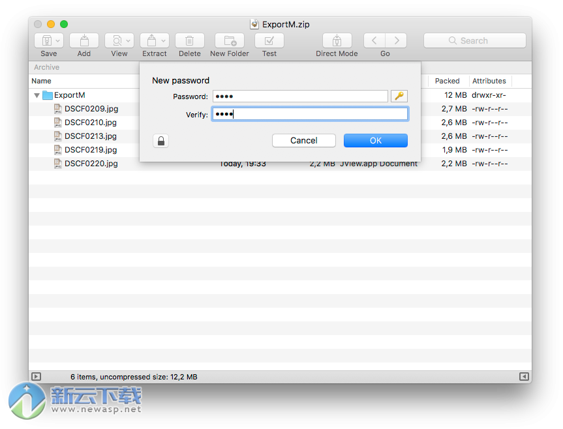
Task: Click the key icon to generate a password
Action: click(x=399, y=96)
